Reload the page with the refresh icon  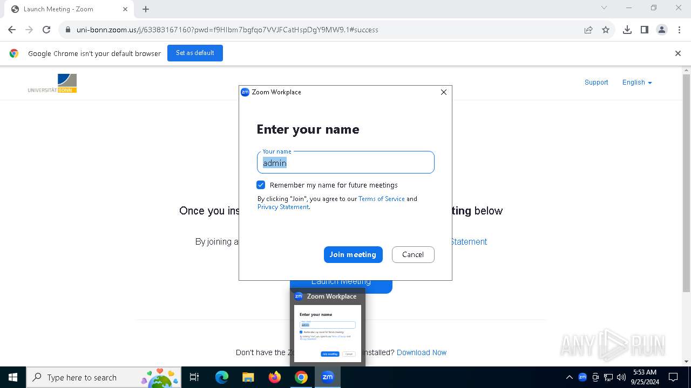click(46, 30)
